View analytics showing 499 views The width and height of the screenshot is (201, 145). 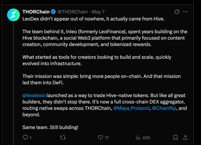[x=138, y=137]
